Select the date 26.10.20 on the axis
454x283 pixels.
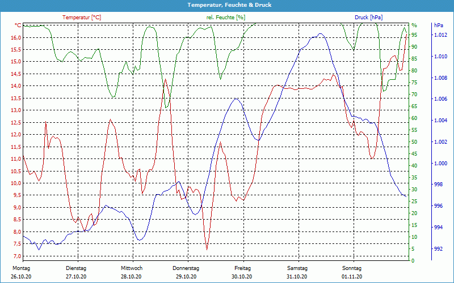coord(20,277)
